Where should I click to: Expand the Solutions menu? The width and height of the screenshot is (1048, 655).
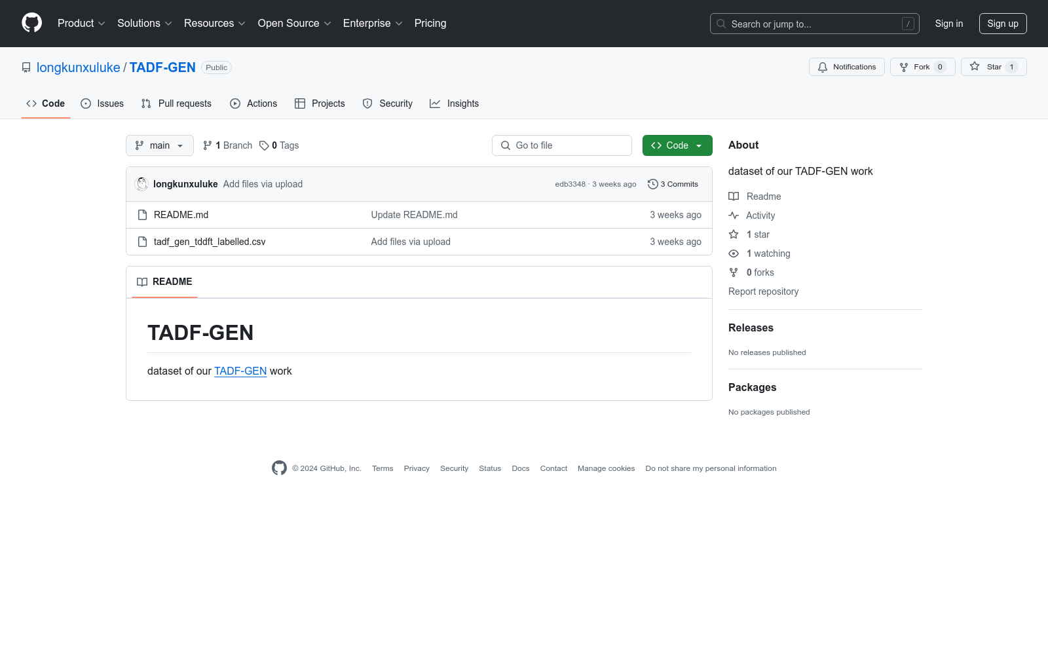tap(144, 23)
